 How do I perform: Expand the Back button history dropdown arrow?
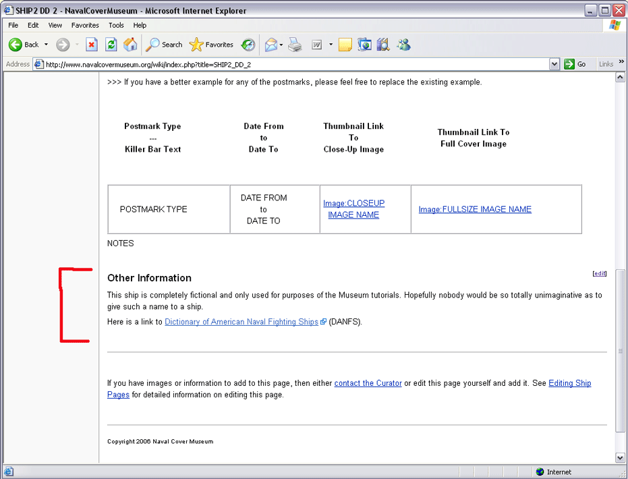46,45
